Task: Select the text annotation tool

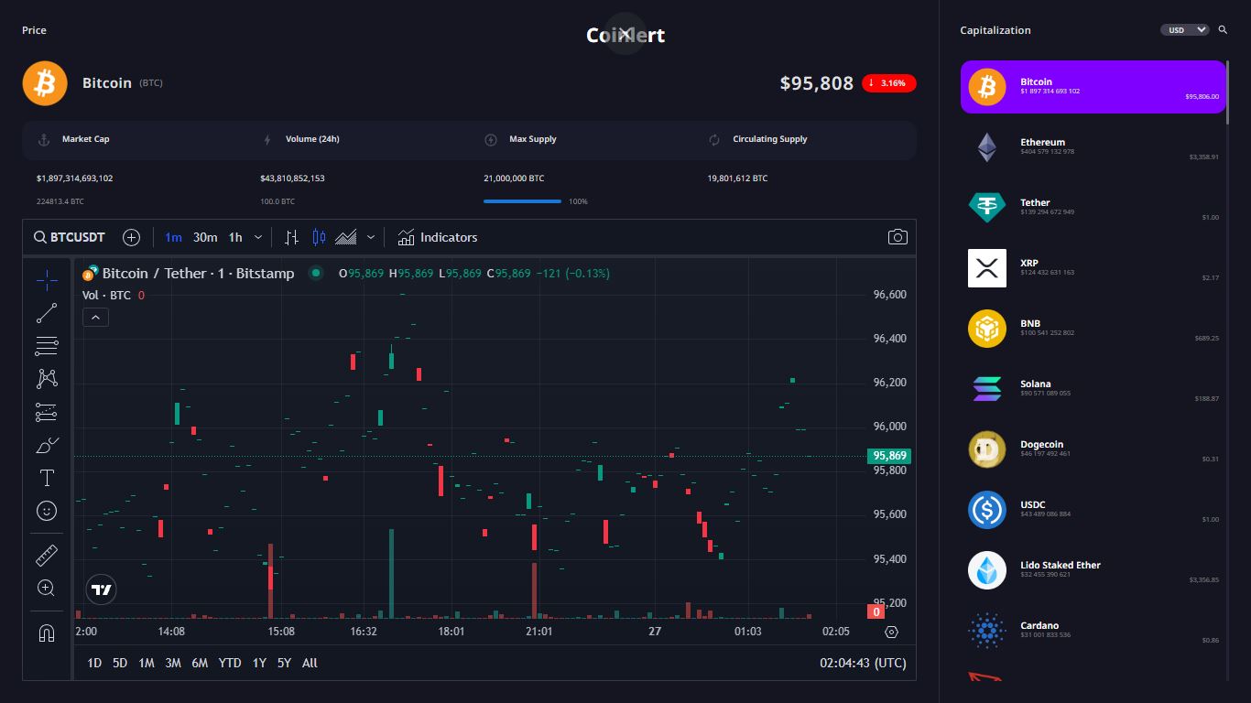Action: pyautogui.click(x=47, y=478)
